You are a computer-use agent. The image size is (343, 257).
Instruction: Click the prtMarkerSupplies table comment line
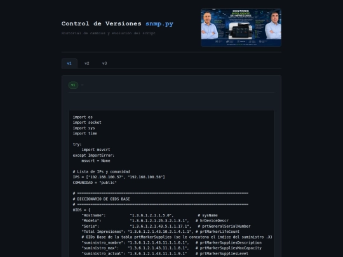point(177,237)
